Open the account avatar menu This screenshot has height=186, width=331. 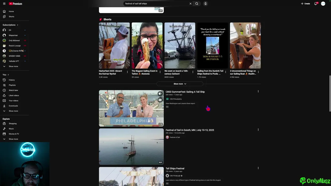coord(323,4)
